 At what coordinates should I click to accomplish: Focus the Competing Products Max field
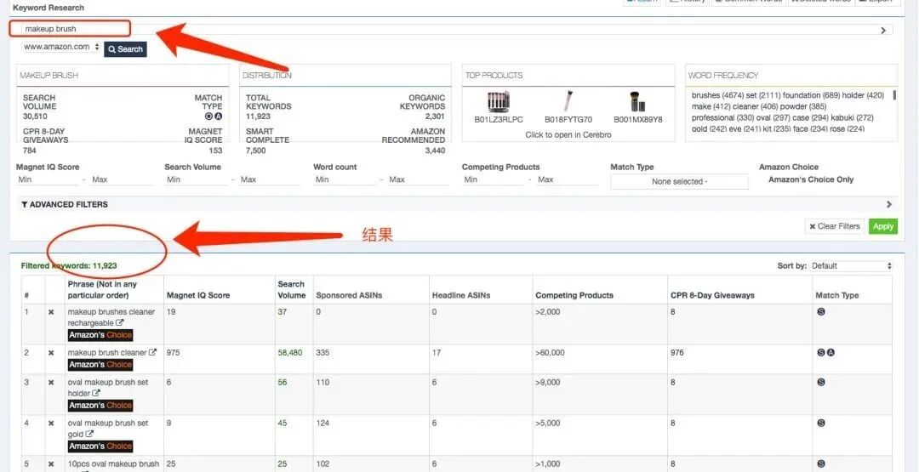click(568, 179)
